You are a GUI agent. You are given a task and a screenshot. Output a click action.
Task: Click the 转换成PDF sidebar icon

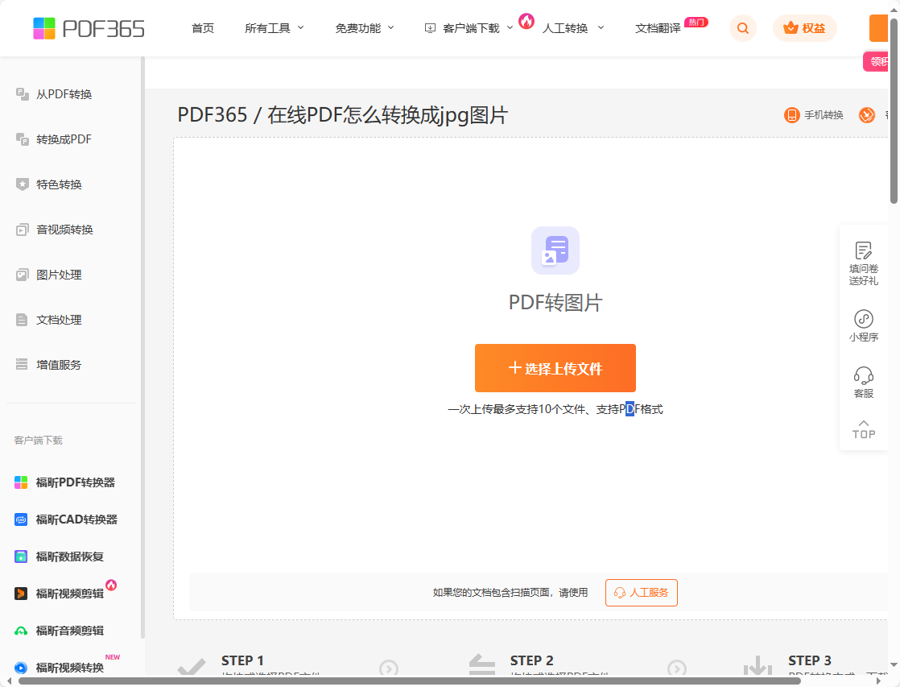[22, 139]
